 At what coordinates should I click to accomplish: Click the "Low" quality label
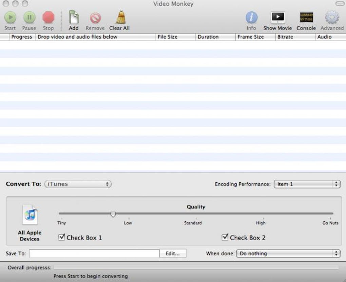tap(128, 223)
